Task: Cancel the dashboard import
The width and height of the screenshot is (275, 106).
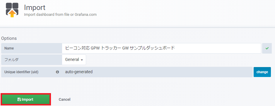Action: 64,100
